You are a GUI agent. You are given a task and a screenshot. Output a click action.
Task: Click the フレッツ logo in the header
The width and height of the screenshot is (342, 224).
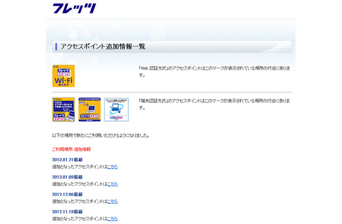pos(74,8)
